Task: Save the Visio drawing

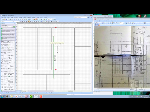Action: 7,19
